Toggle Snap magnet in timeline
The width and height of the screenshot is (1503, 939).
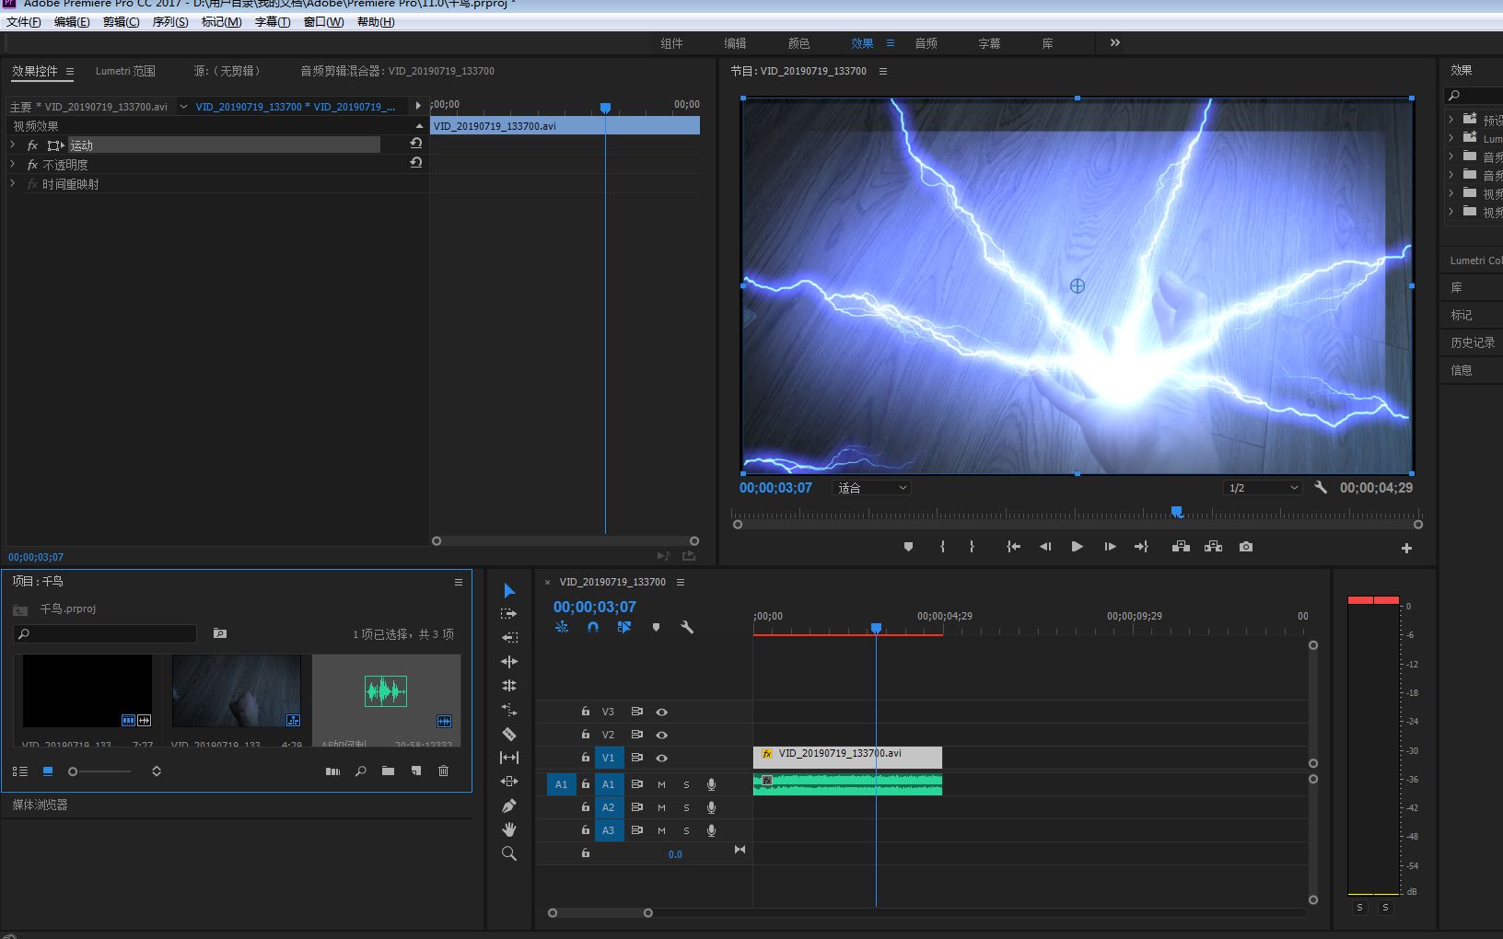tap(593, 627)
